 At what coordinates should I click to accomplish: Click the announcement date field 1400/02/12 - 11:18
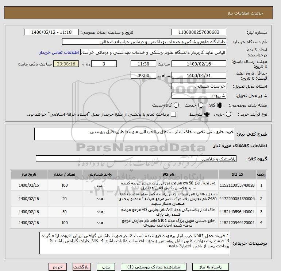pos(51,32)
